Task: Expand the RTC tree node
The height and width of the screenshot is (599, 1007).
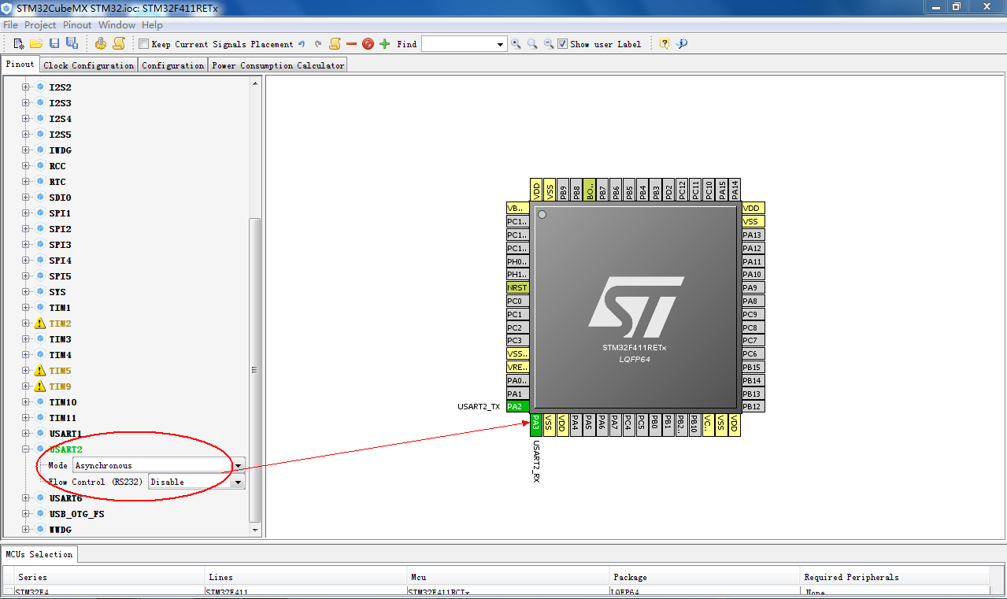Action: coord(26,182)
